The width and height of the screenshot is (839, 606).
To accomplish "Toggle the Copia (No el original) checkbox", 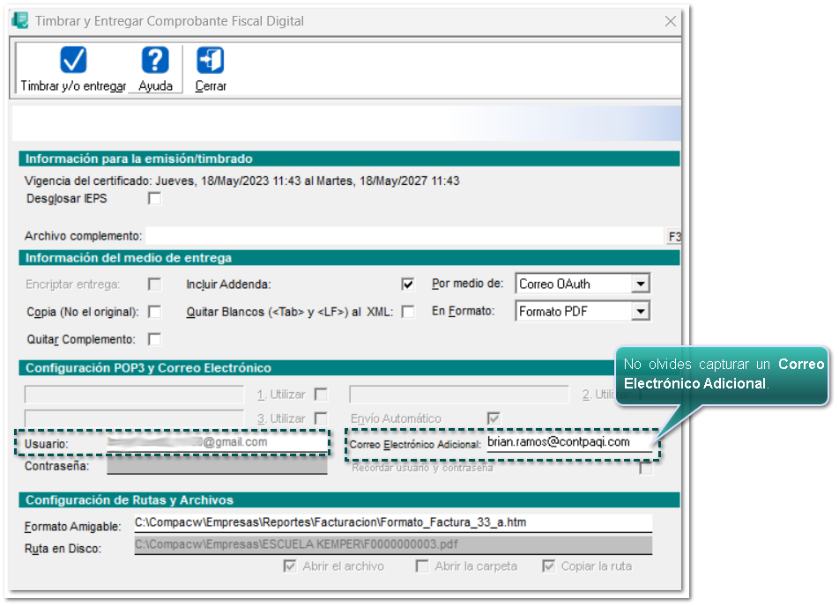I will pyautogui.click(x=155, y=312).
